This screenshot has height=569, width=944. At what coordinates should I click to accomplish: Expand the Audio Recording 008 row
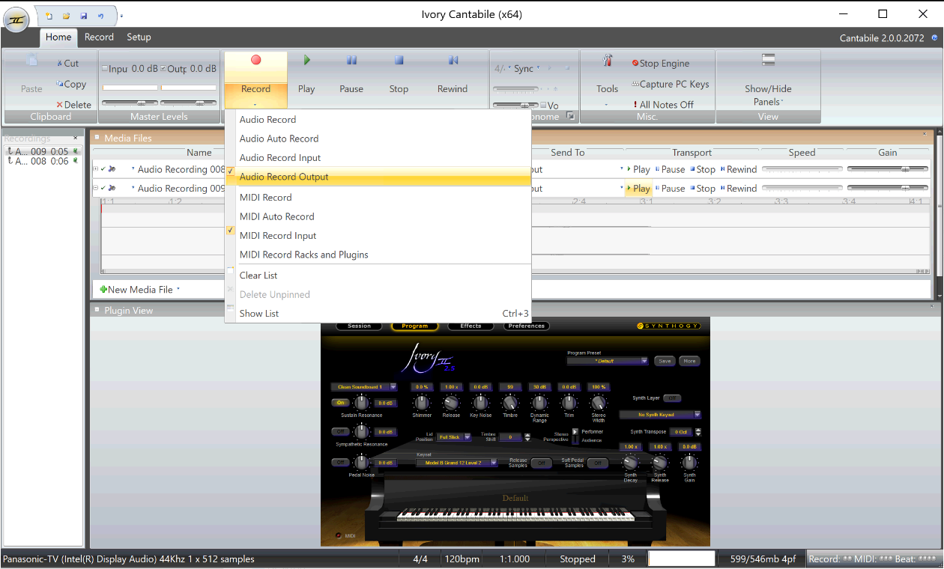pyautogui.click(x=95, y=169)
